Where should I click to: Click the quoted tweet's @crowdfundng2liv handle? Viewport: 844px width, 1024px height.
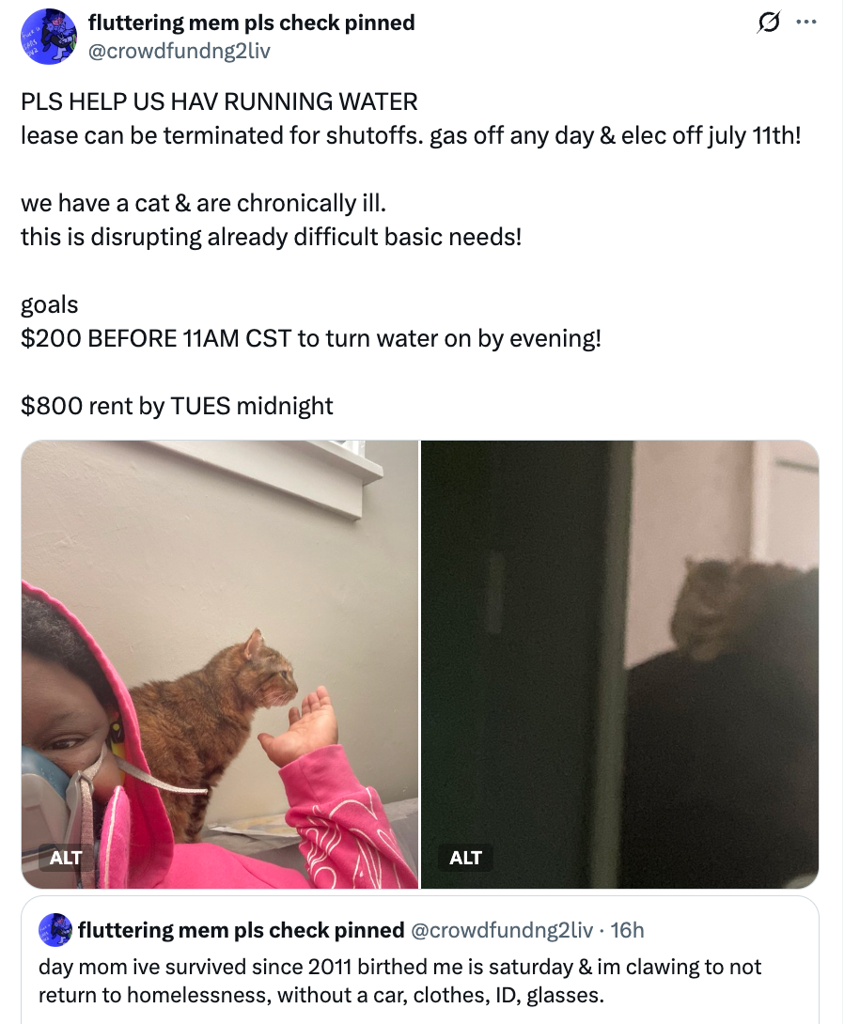[x=501, y=930]
